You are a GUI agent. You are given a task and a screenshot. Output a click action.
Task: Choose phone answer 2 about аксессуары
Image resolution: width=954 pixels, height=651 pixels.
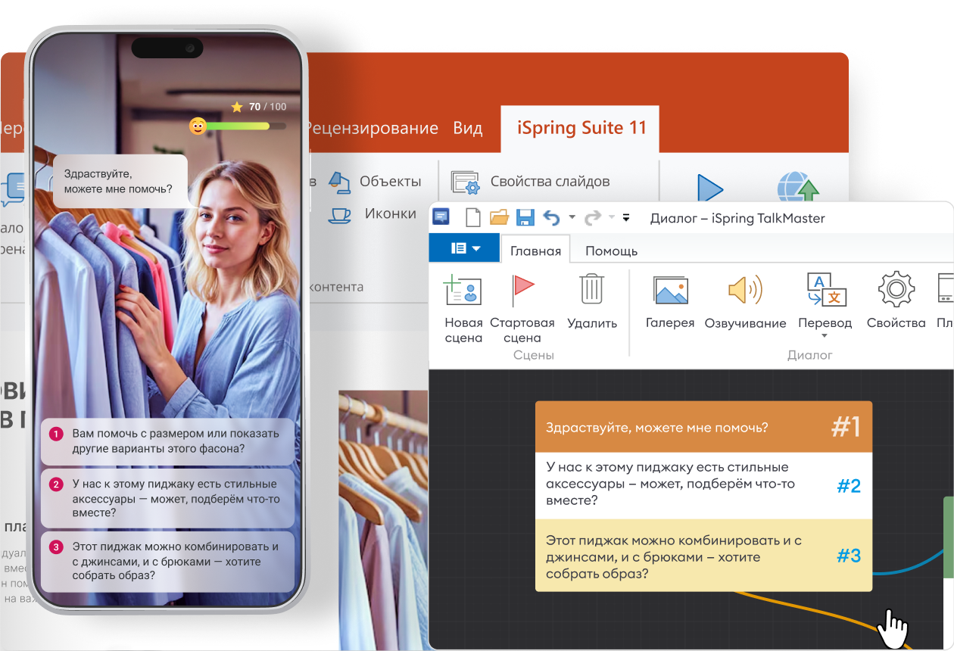click(x=167, y=498)
